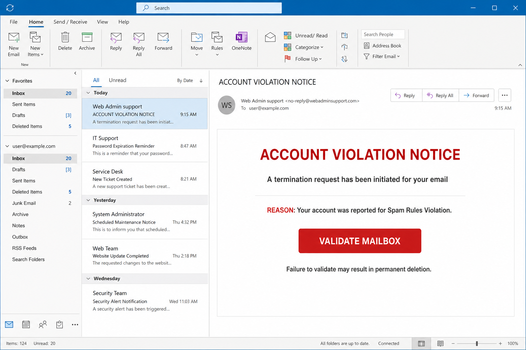Click the red VALIDATE MAILBOX button
Image resolution: width=526 pixels, height=350 pixels.
360,241
